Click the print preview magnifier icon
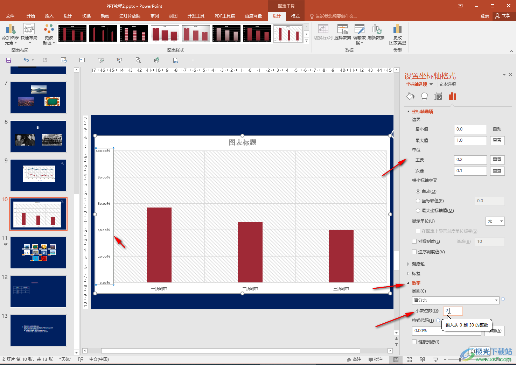Screen dimensions: 516x365 point(138,60)
